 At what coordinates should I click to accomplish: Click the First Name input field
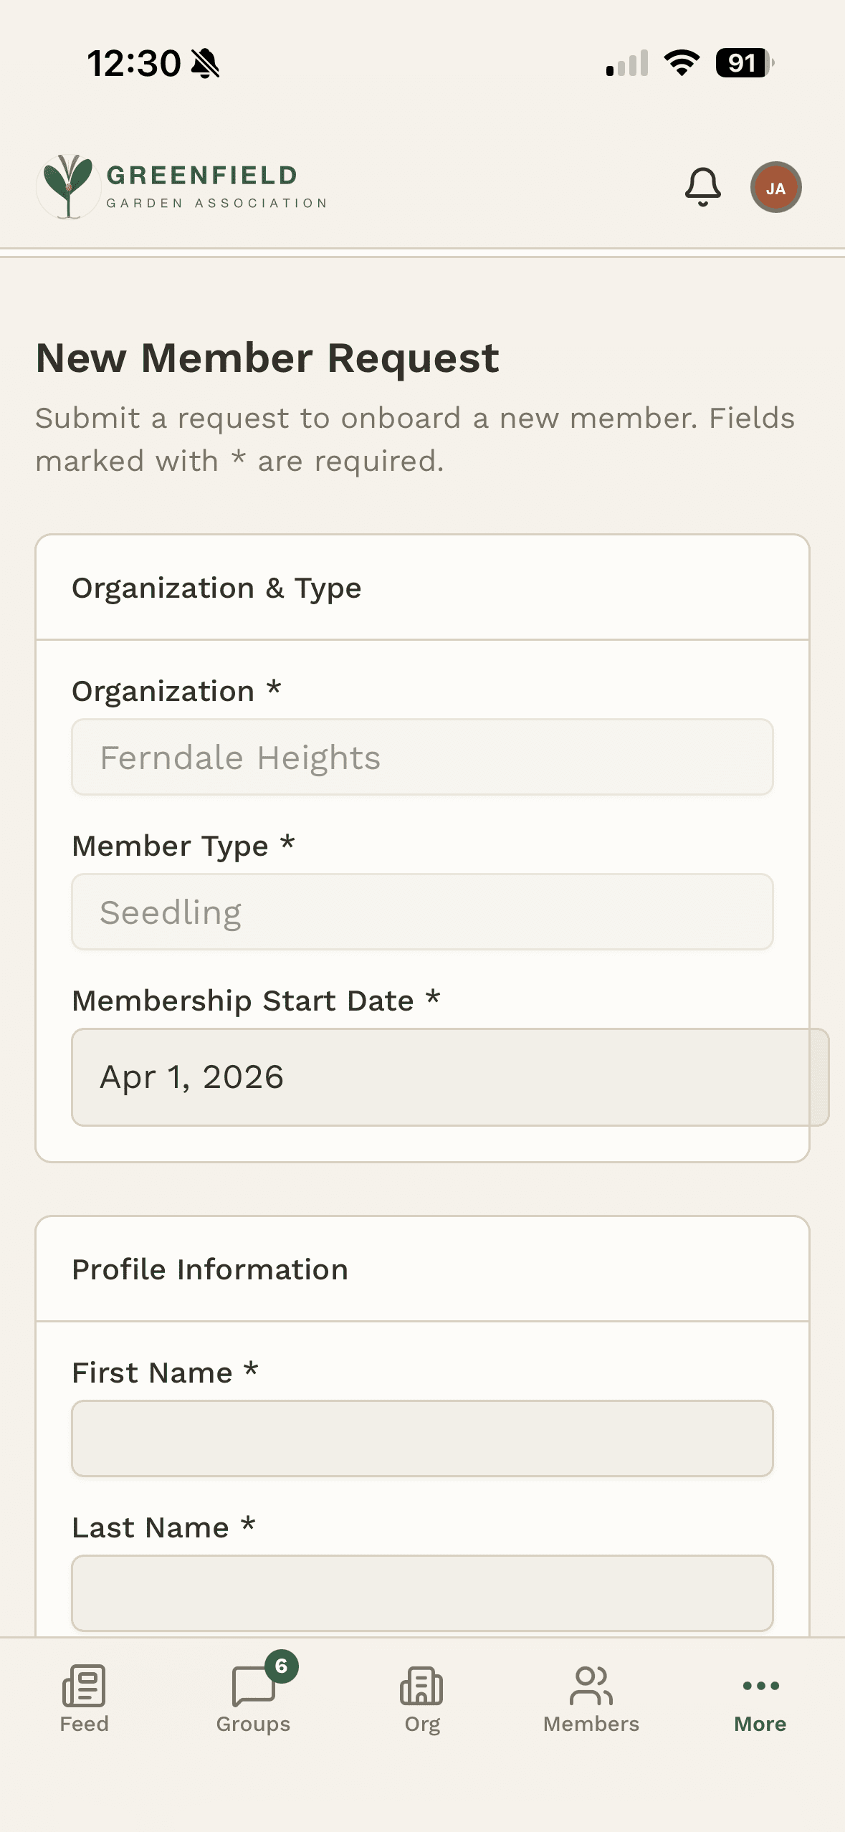tap(422, 1439)
